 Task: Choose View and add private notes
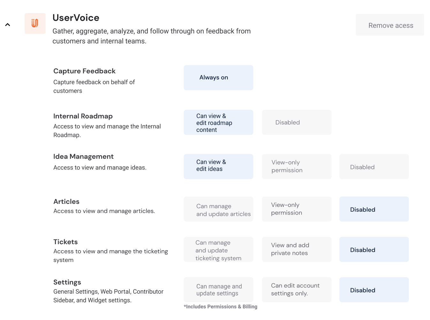tap(297, 250)
